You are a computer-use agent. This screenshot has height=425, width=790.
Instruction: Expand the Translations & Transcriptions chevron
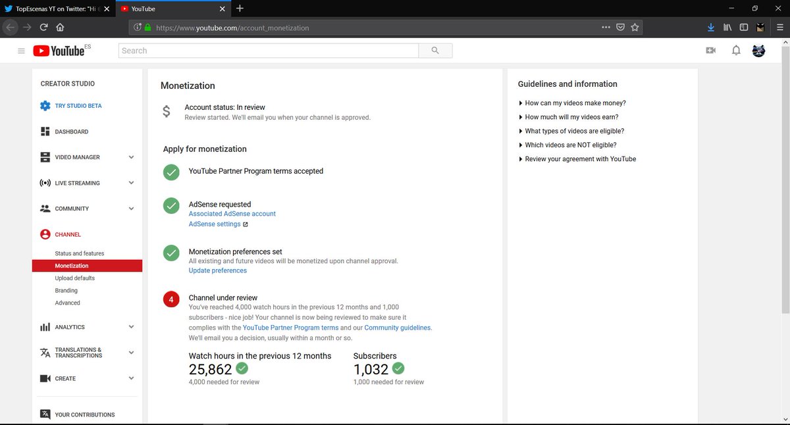pos(131,353)
